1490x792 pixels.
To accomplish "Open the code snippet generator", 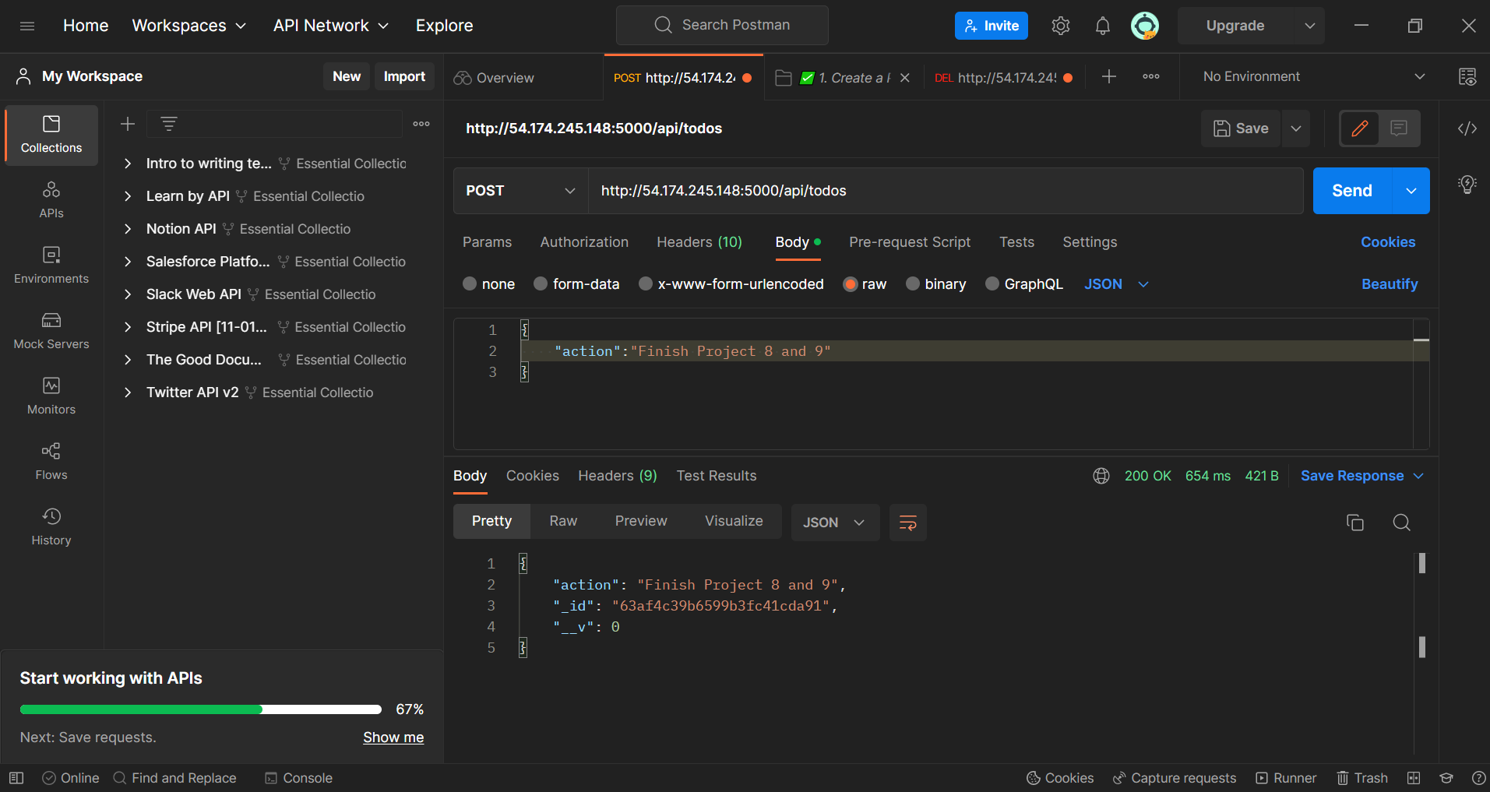I will [x=1467, y=128].
